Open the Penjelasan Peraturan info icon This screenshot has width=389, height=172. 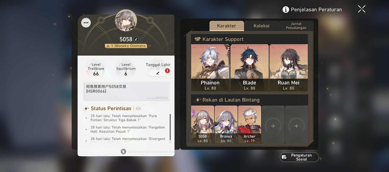coord(286,10)
